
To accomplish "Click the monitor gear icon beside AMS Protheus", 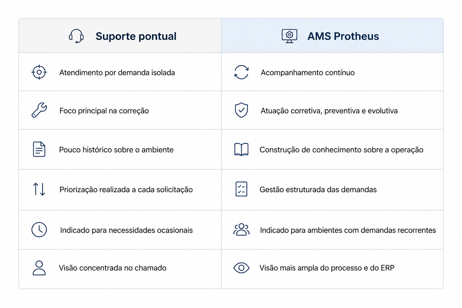I will coord(289,36).
